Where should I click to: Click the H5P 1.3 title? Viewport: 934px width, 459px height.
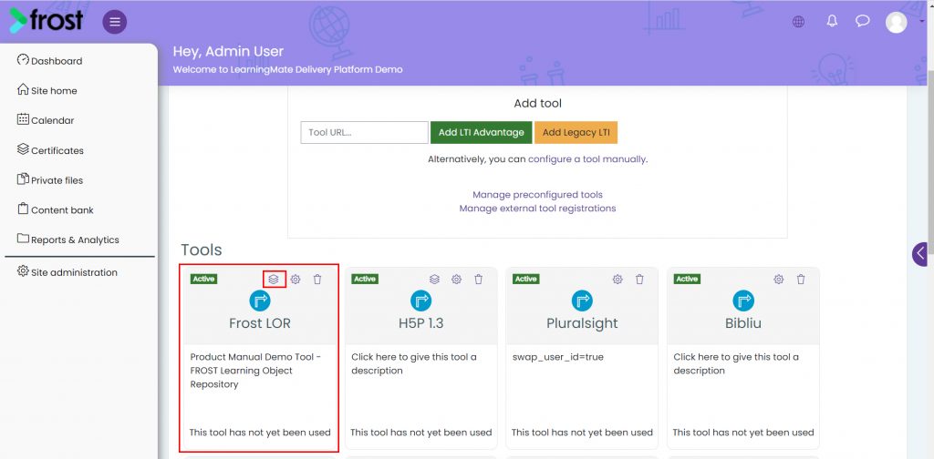click(x=421, y=323)
